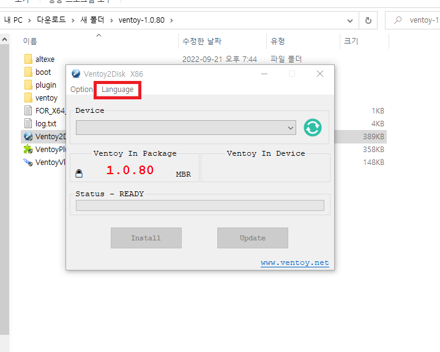Viewport: 440px width, 352px height.
Task: Select the VentoyVlnk executable icon
Action: [x=28, y=163]
